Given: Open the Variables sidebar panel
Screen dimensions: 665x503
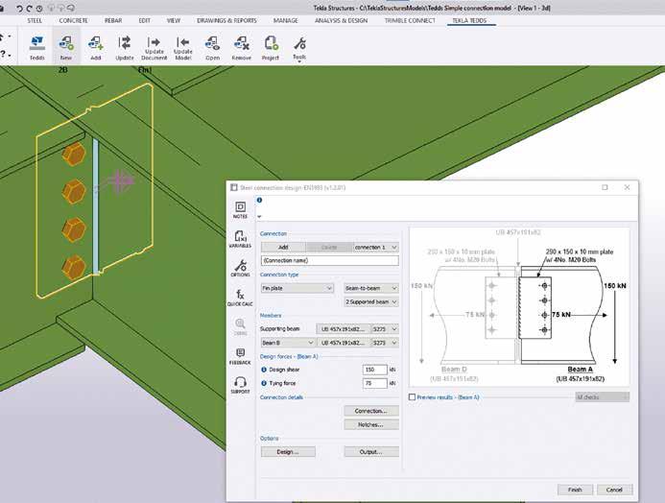Looking at the screenshot, I should 240,239.
